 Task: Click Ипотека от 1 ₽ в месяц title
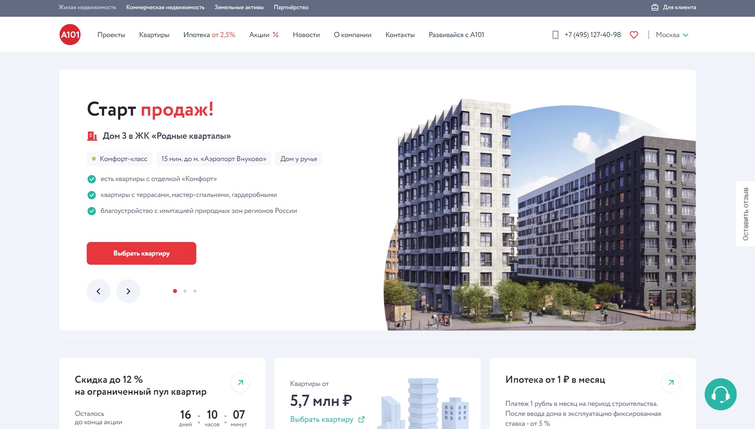(x=555, y=380)
